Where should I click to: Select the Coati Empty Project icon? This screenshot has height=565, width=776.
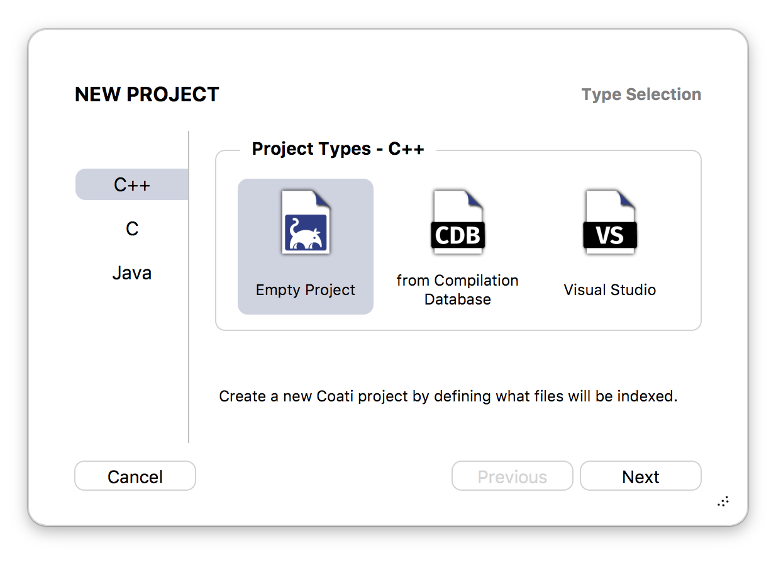coord(306,222)
